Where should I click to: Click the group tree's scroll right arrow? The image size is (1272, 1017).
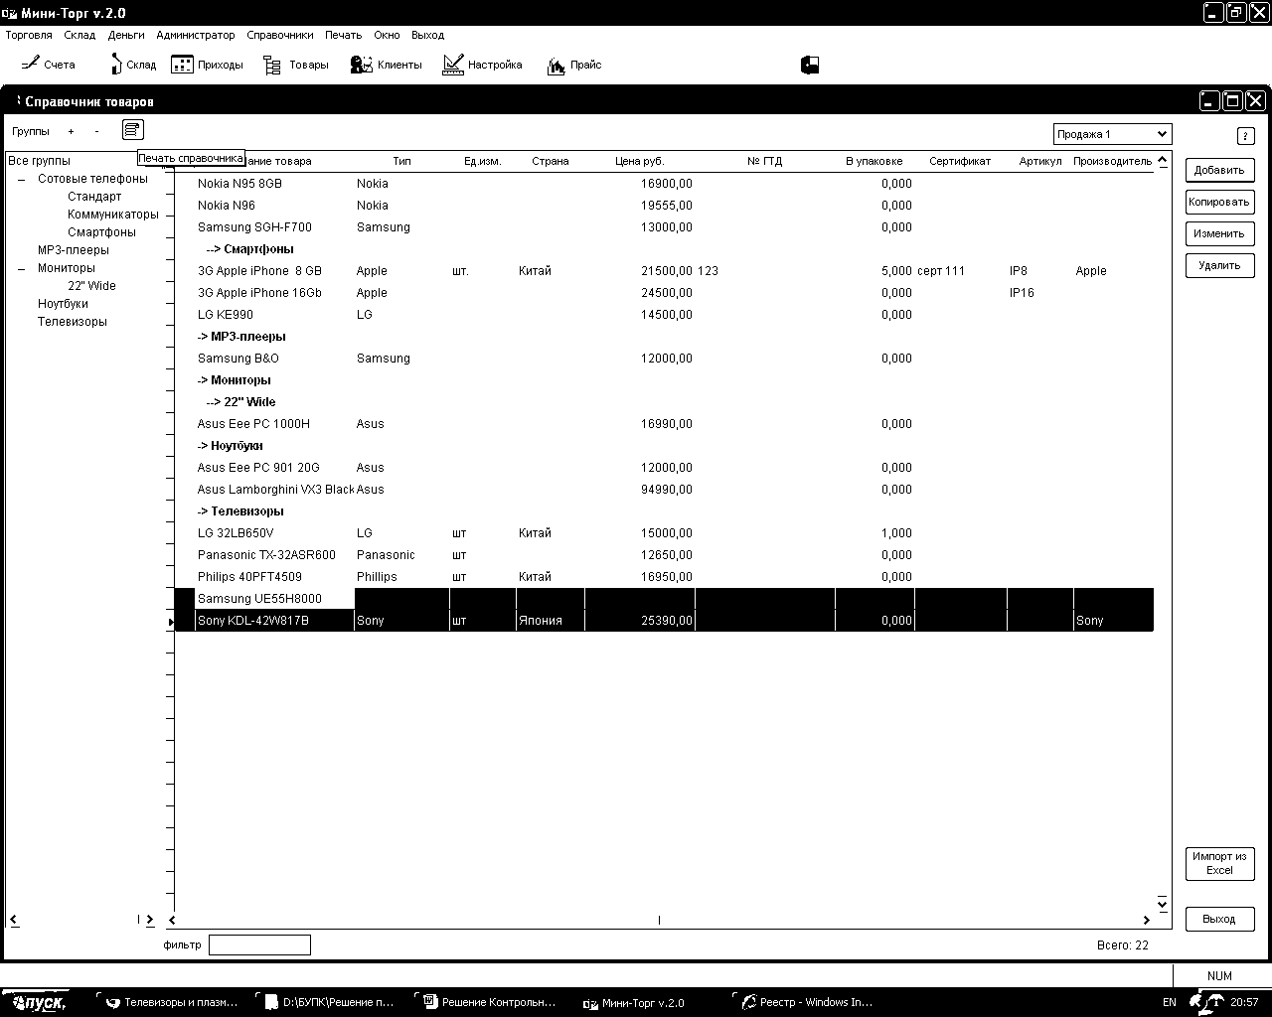click(150, 920)
